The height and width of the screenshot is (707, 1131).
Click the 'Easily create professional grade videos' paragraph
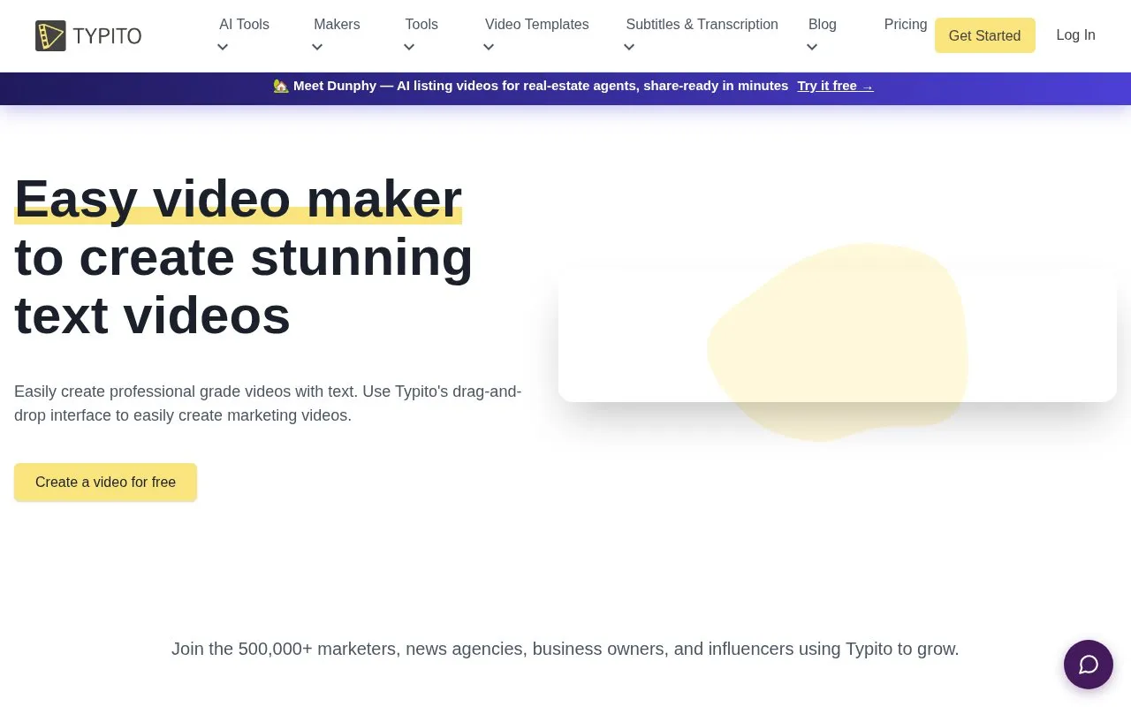click(x=268, y=403)
